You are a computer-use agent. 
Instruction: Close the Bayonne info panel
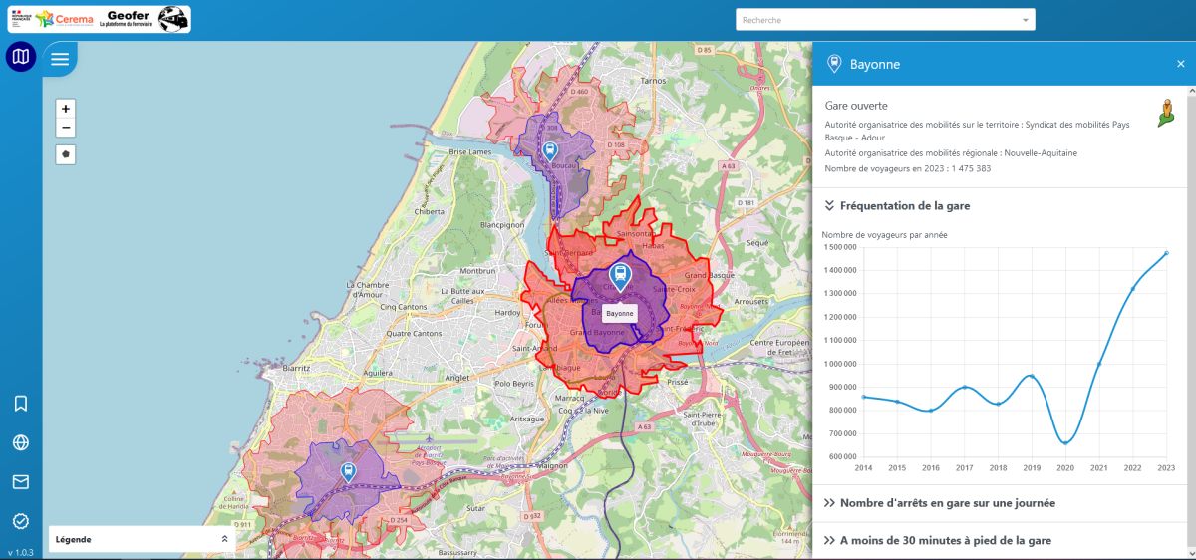(x=1181, y=64)
